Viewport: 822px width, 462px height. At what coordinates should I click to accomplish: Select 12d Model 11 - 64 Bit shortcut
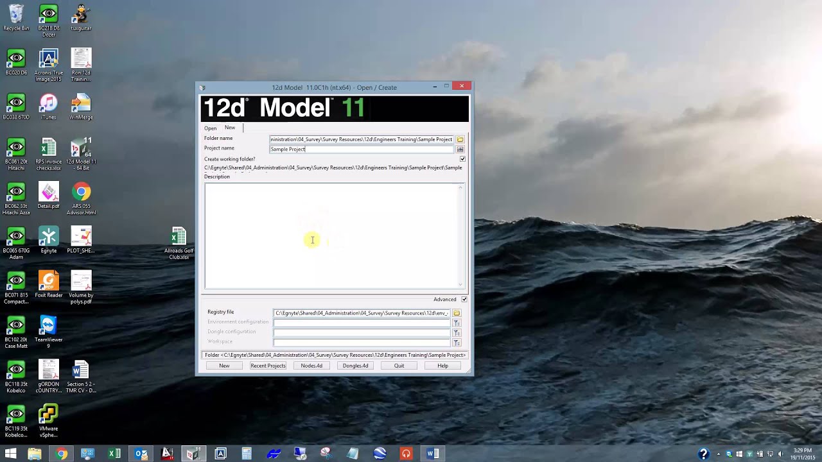(x=81, y=154)
